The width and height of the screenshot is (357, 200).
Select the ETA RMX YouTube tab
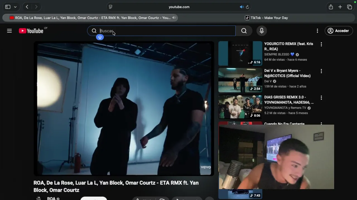tap(90, 18)
